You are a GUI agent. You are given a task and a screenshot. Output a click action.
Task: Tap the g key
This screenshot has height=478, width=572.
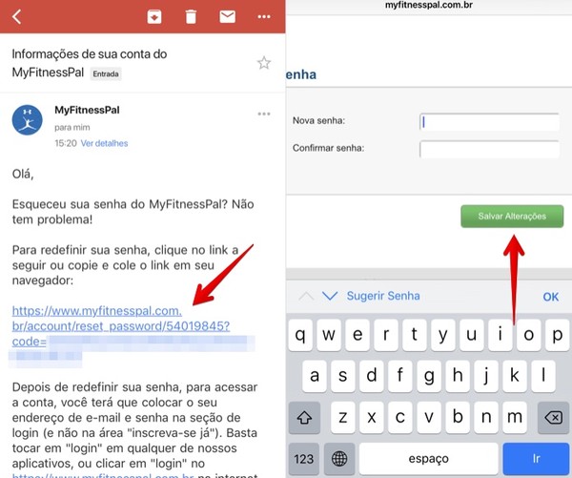point(429,376)
